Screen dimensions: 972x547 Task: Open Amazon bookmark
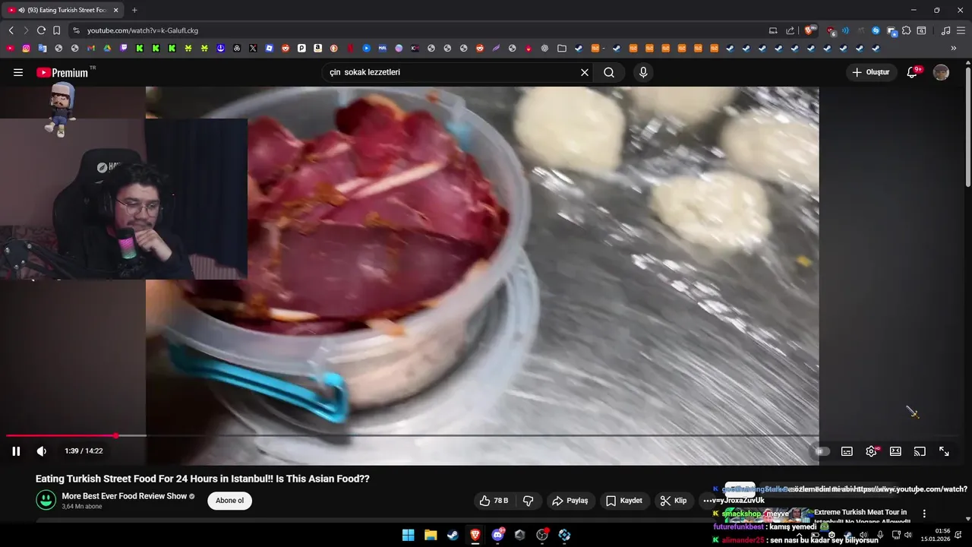(x=317, y=48)
